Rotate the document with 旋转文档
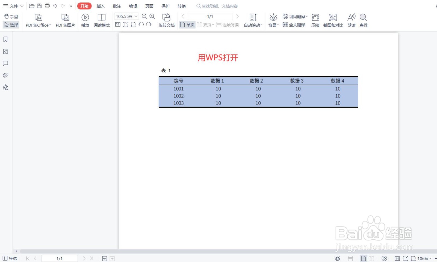The height and width of the screenshot is (262, 437). (x=166, y=20)
